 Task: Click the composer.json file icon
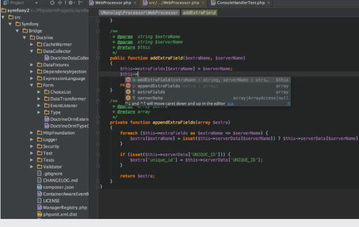39,187
